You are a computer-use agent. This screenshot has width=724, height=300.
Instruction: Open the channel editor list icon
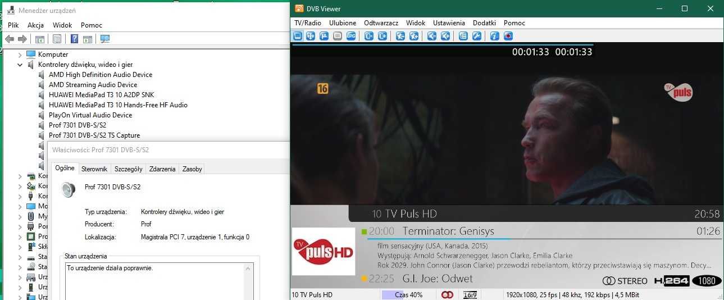pos(463,36)
